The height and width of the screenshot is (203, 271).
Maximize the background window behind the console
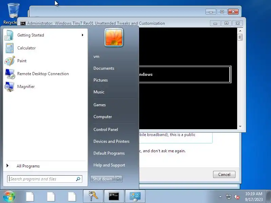pyautogui.click(x=222, y=12)
